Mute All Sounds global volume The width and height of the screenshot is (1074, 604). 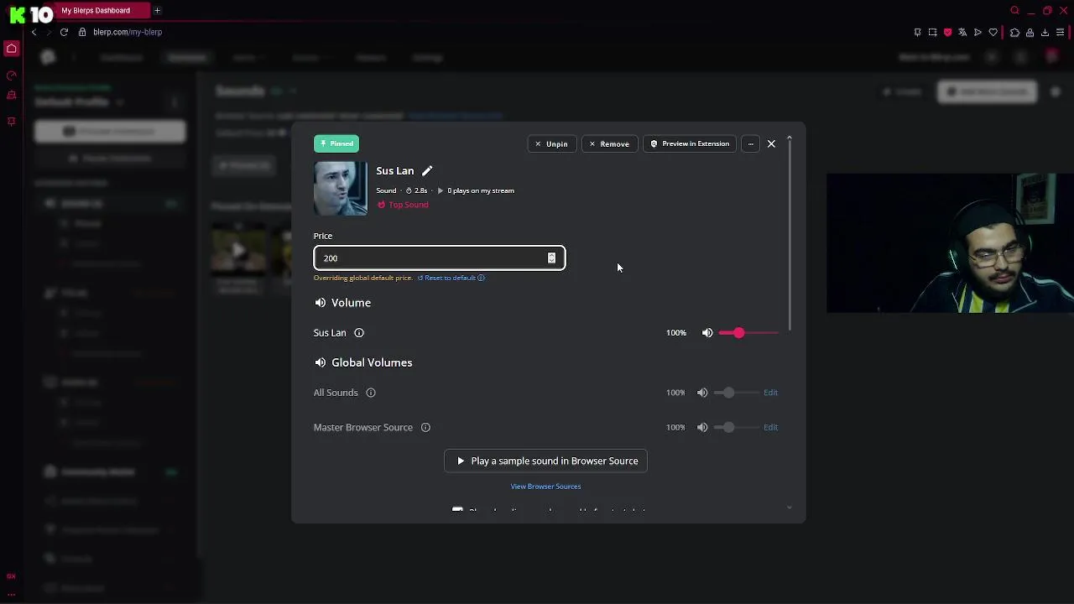click(x=702, y=393)
